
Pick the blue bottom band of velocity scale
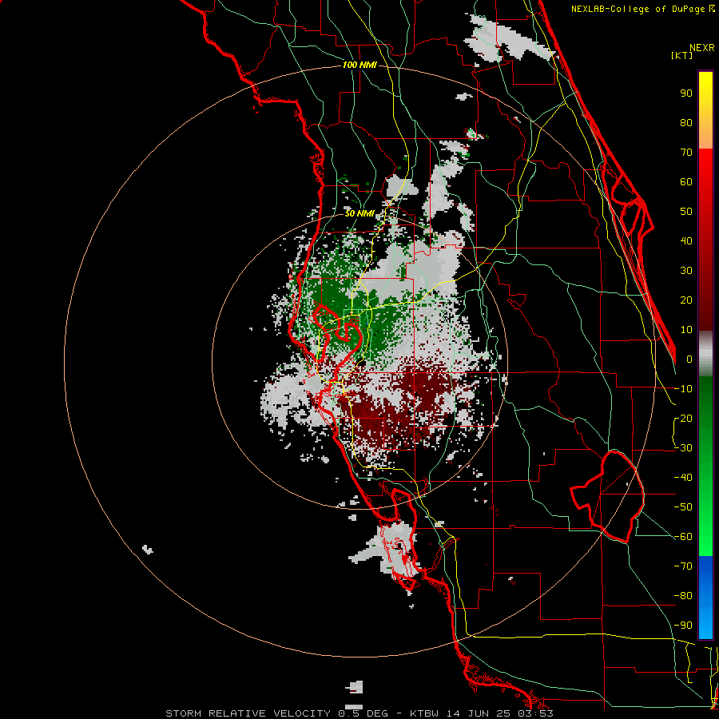[x=705, y=598]
